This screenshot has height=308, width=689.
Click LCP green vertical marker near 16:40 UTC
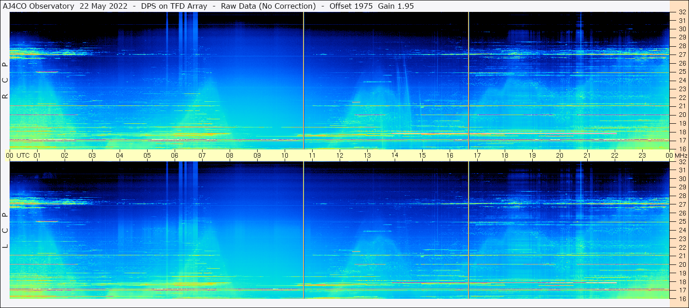(x=469, y=230)
